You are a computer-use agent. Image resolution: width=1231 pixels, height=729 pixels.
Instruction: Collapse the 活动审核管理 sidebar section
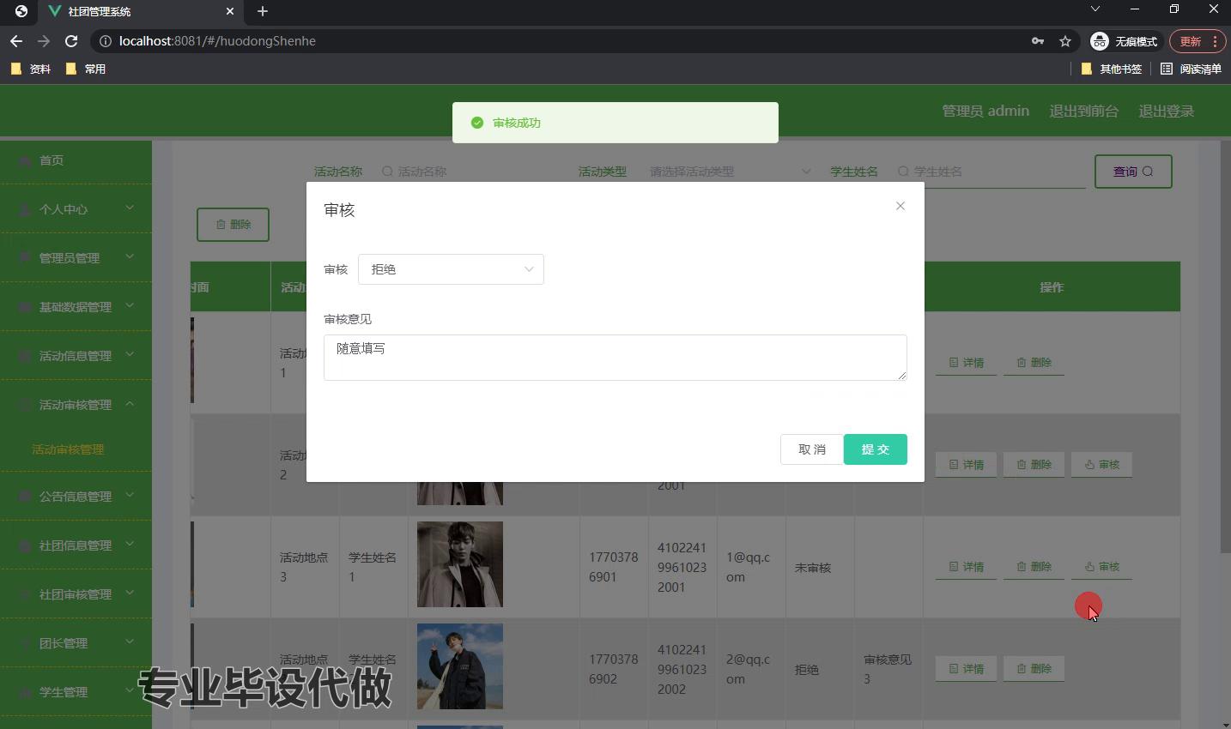130,404
